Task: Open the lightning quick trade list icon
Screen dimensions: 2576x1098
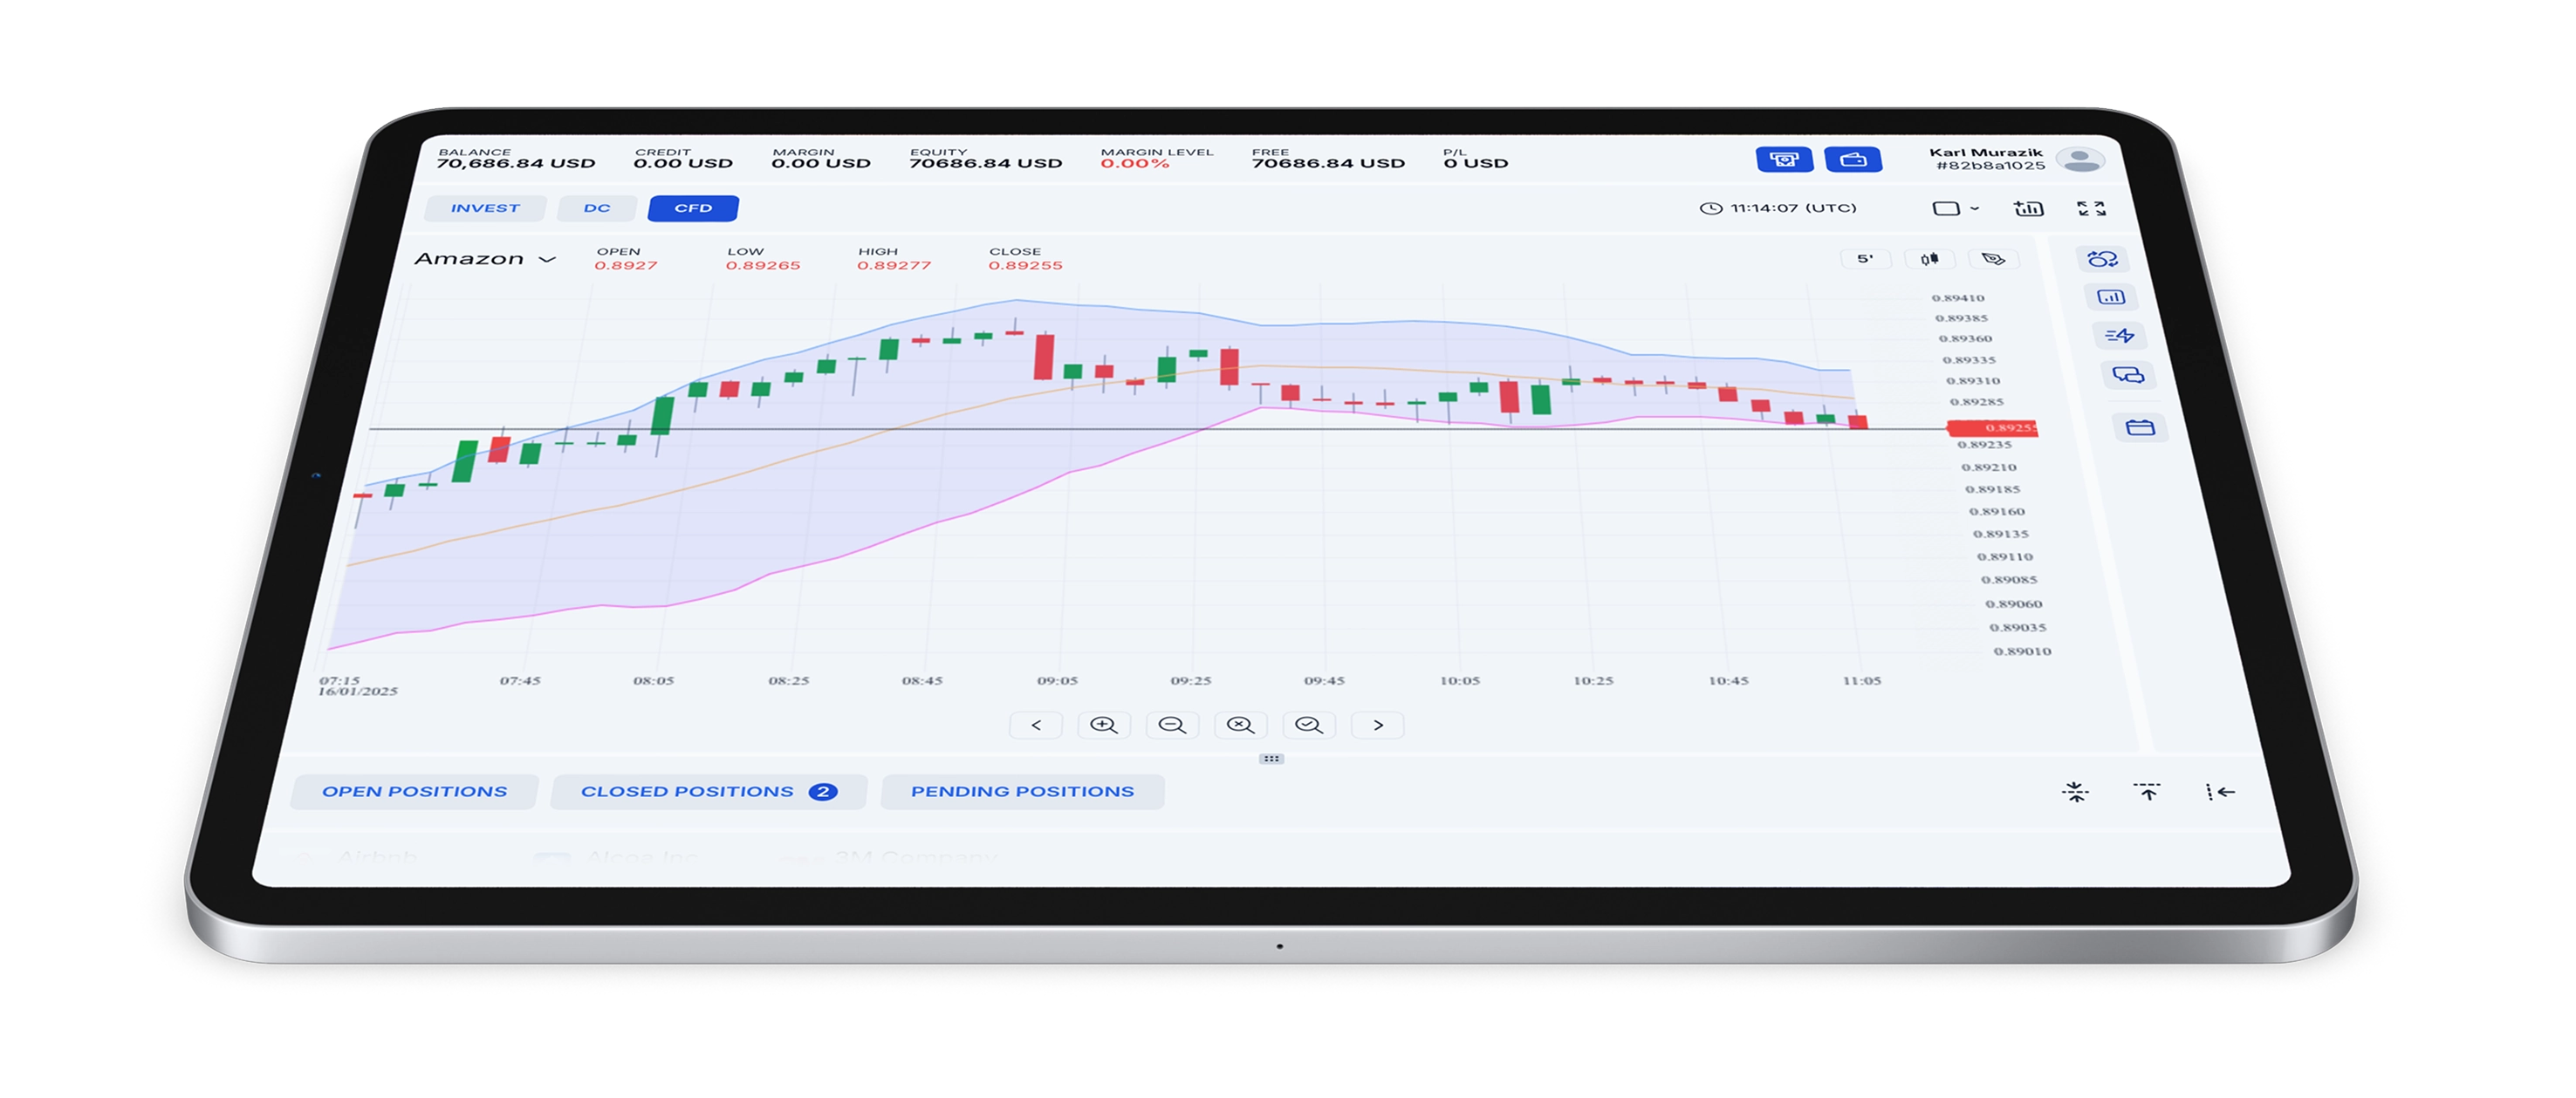Action: (2118, 336)
